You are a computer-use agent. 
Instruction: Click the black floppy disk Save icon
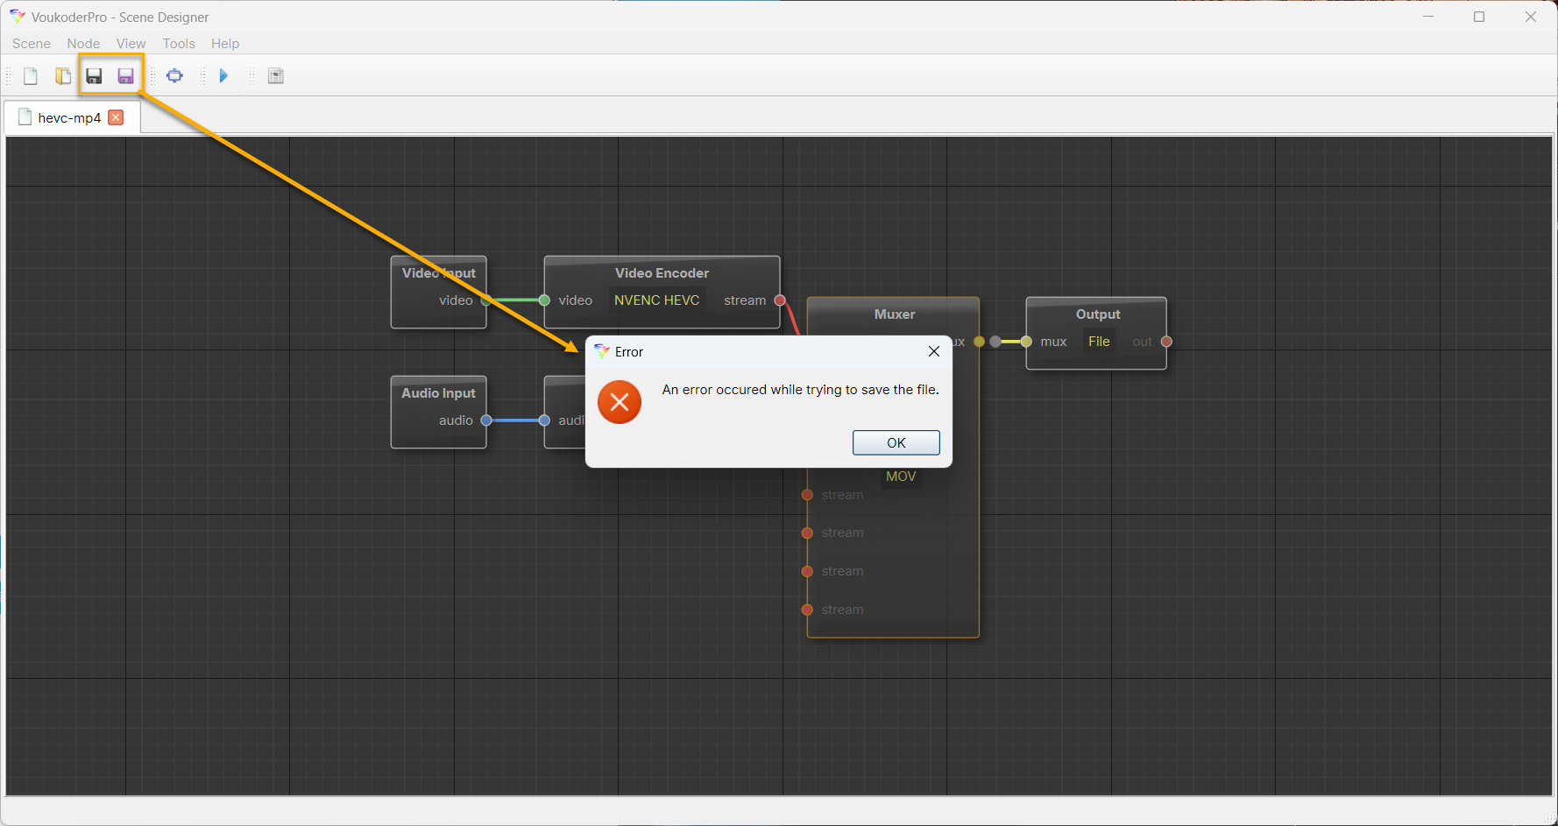pos(94,76)
